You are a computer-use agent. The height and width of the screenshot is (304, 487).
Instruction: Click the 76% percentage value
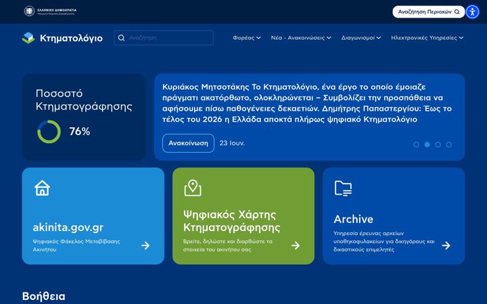pyautogui.click(x=80, y=132)
